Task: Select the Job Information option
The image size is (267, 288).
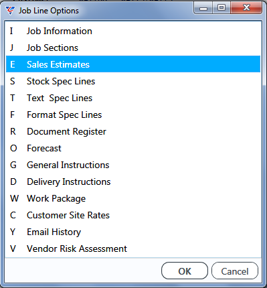Action: click(x=133, y=31)
